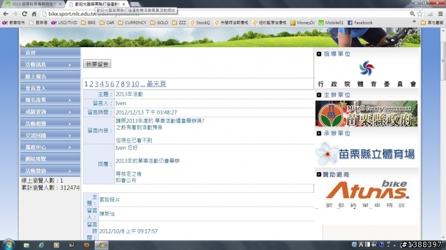446x250 pixels.
Task: Open the MoneyDJ bookmark
Action: point(302,23)
